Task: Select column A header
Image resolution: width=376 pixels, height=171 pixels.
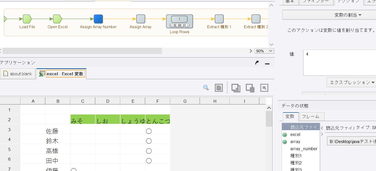Action: click(x=33, y=101)
